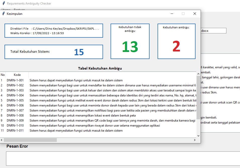The width and height of the screenshot is (240, 168).
Task: Click the Requirements Ambiguity Checker feather icon
Action: click(x=3, y=4)
